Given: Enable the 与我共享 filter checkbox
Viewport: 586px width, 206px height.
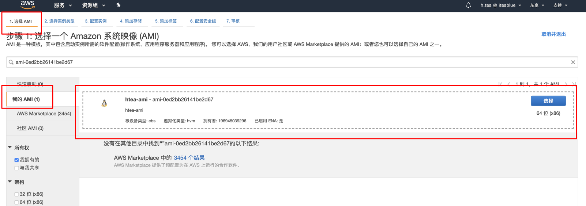Looking at the screenshot, I should (16, 168).
